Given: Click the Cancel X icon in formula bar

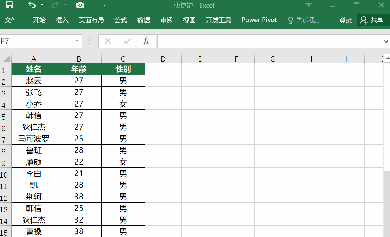Looking at the screenshot, I should (108, 41).
